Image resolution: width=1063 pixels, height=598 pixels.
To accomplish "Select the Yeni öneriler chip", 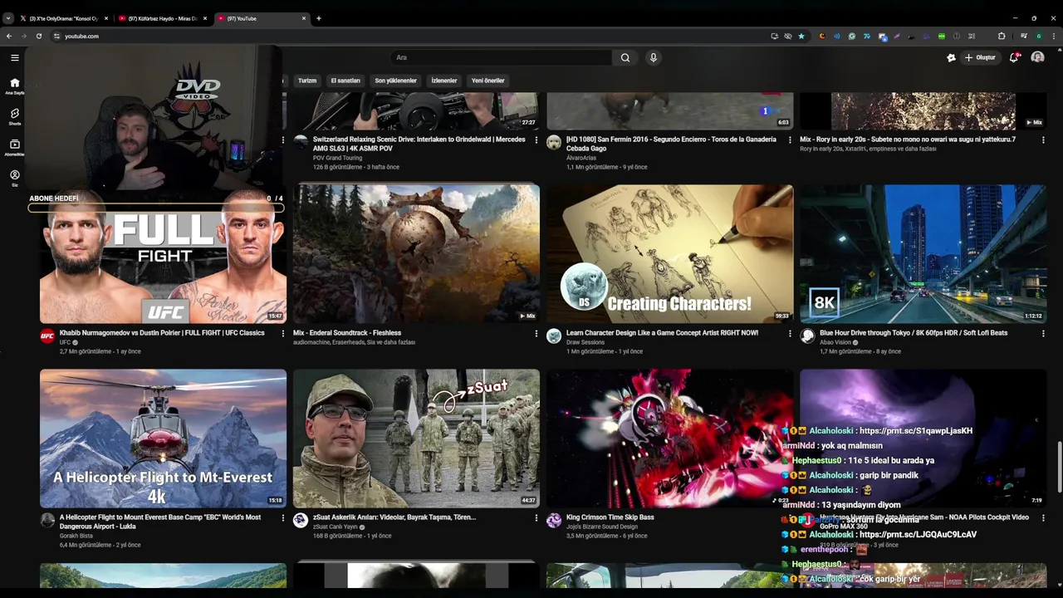I will pyautogui.click(x=488, y=81).
